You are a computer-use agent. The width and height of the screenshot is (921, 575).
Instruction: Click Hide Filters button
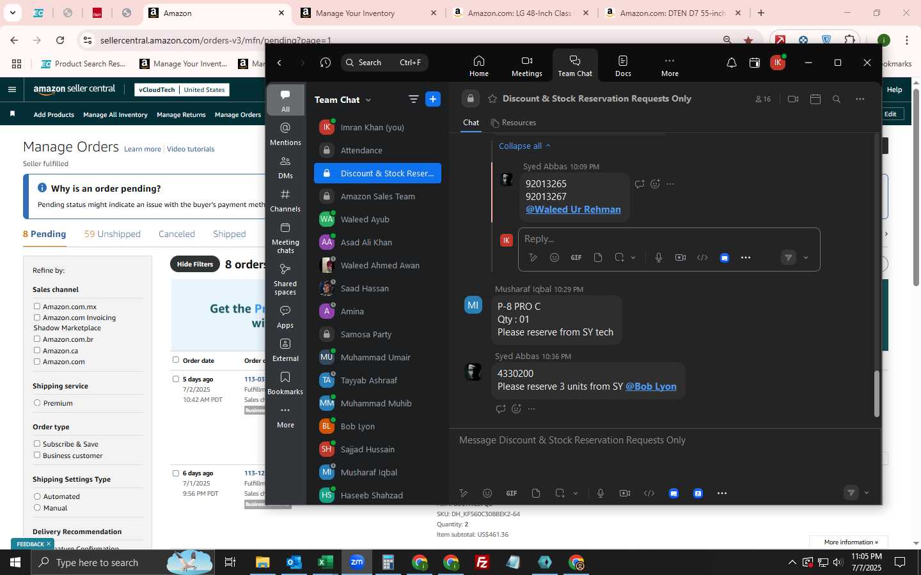[194, 264]
